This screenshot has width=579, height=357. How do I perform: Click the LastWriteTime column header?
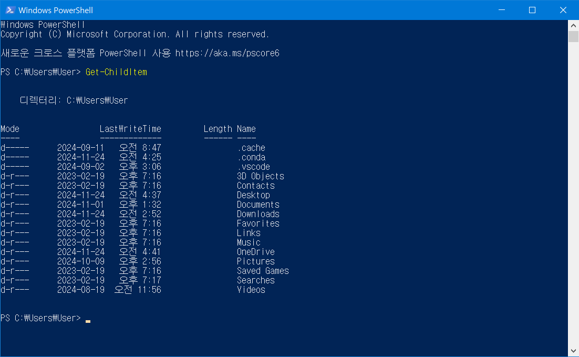tap(130, 129)
